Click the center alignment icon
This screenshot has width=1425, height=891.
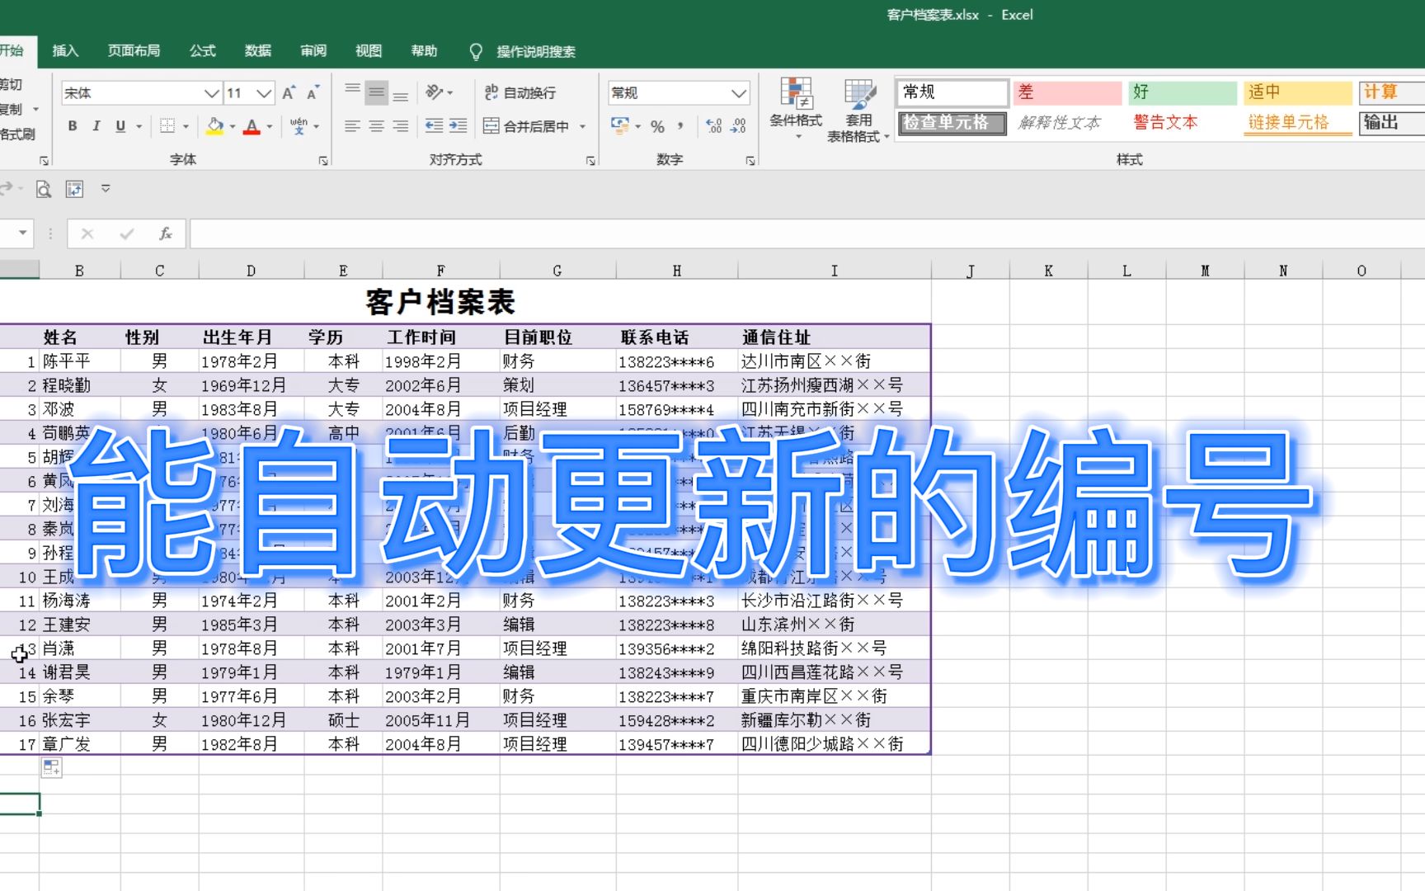(376, 125)
